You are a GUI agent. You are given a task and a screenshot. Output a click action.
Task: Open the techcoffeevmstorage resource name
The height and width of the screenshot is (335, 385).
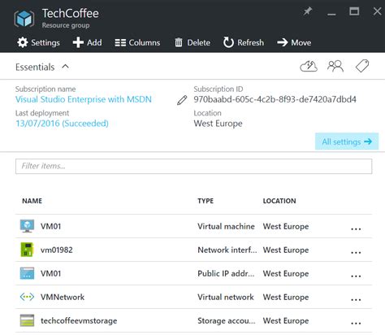79,320
